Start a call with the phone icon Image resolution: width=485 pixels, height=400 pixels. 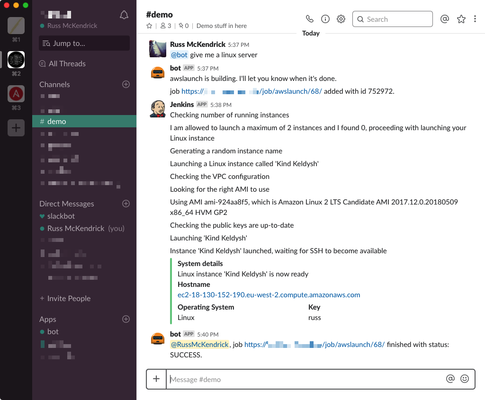[x=310, y=19]
